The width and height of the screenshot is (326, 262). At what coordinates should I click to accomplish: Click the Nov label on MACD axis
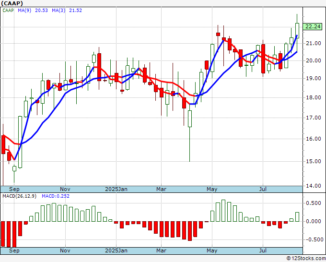pyautogui.click(x=65, y=250)
